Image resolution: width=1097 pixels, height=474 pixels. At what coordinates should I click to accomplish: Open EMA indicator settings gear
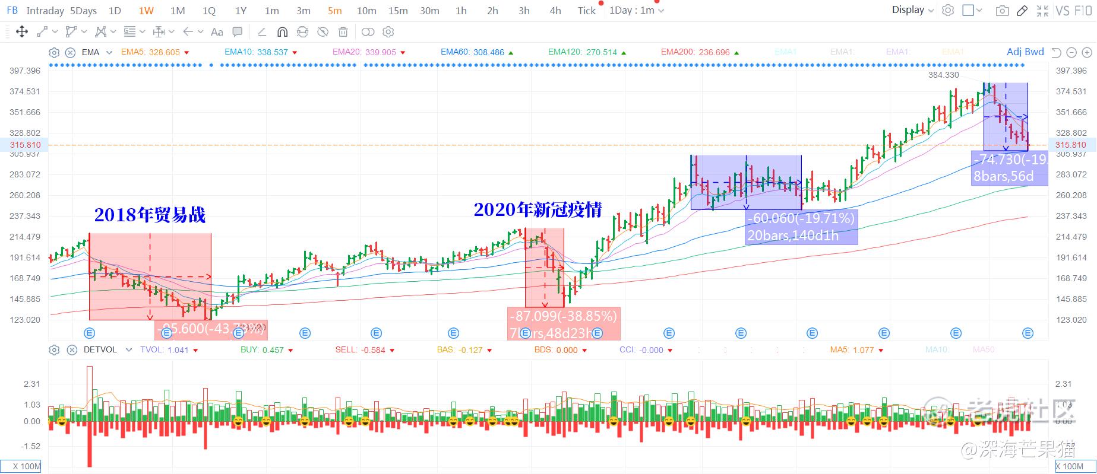[54, 52]
